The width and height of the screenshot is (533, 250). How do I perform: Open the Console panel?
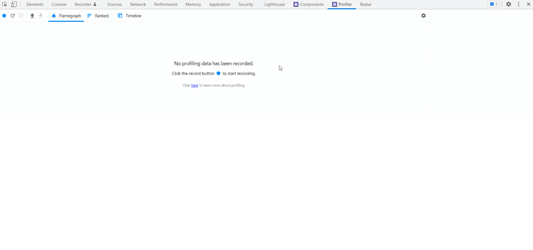point(59,4)
